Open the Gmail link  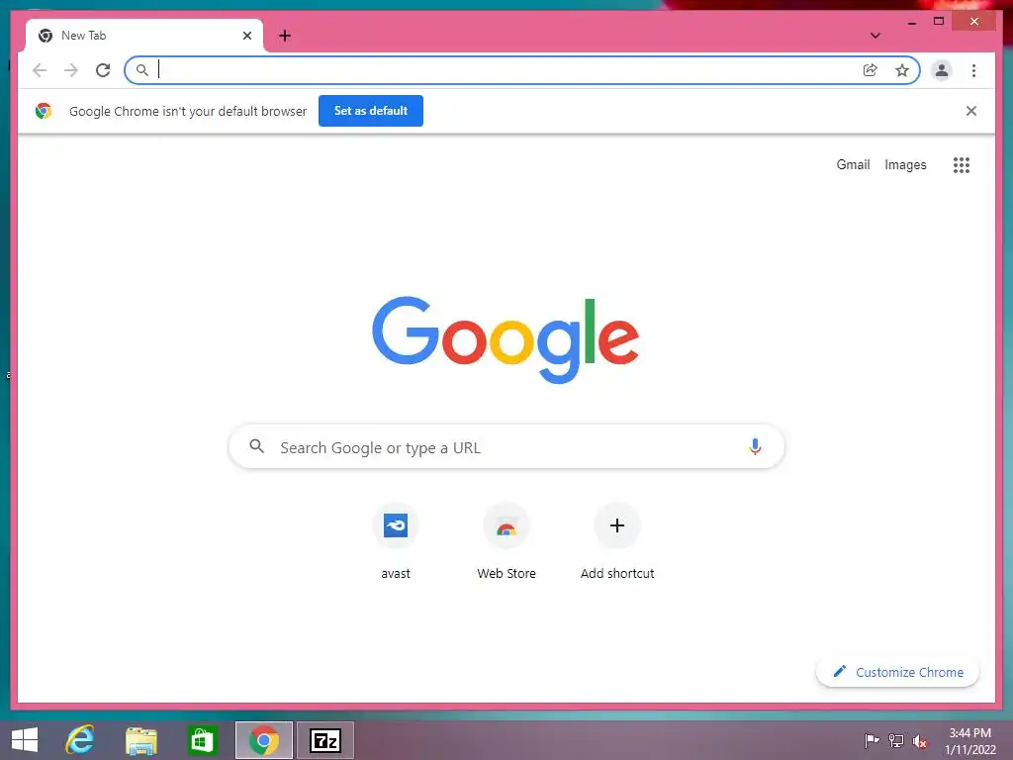(x=853, y=165)
